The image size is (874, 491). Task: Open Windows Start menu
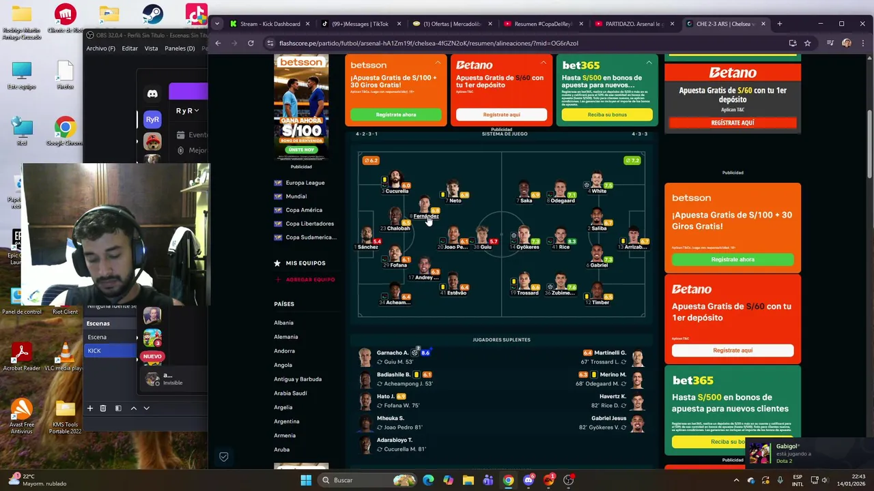click(306, 480)
